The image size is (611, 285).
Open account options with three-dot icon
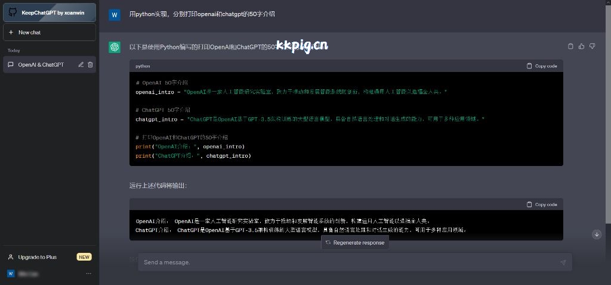pos(89,274)
